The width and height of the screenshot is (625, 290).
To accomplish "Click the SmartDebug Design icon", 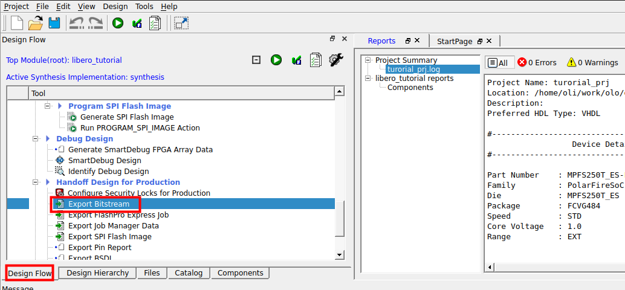I will [x=60, y=161].
